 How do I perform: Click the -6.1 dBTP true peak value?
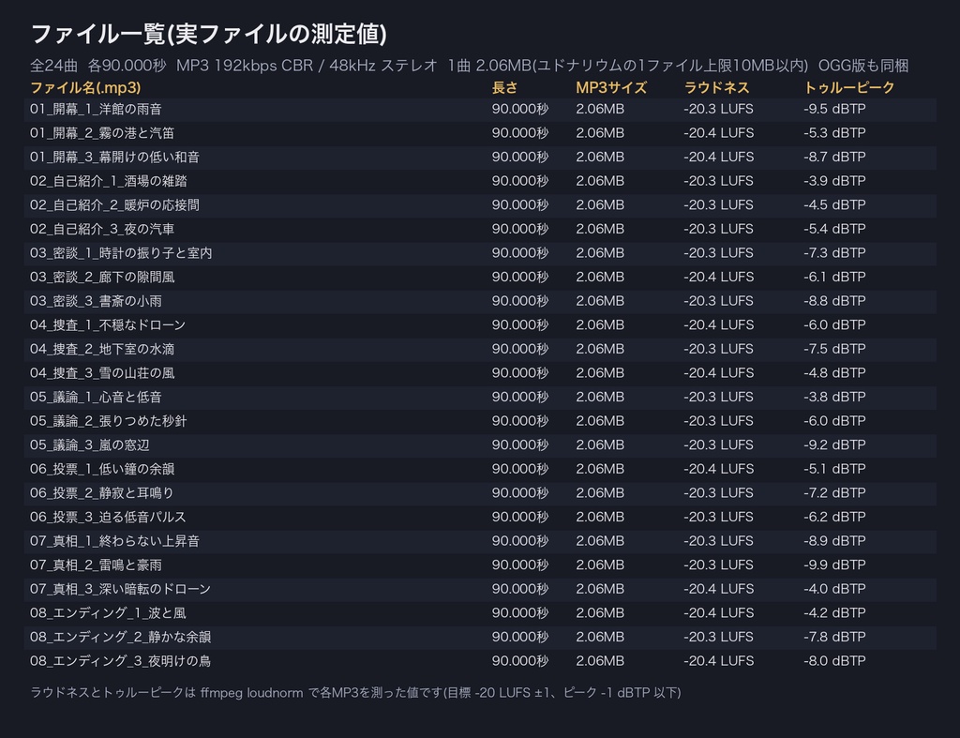pyautogui.click(x=834, y=277)
